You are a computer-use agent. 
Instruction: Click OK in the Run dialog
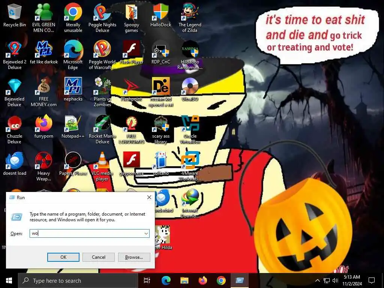[x=63, y=257]
